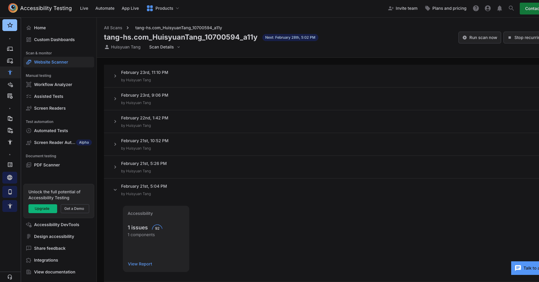Image resolution: width=539 pixels, height=282 pixels.
Task: Expand the February 22nd, 1:42 PM scan
Action: tap(115, 121)
